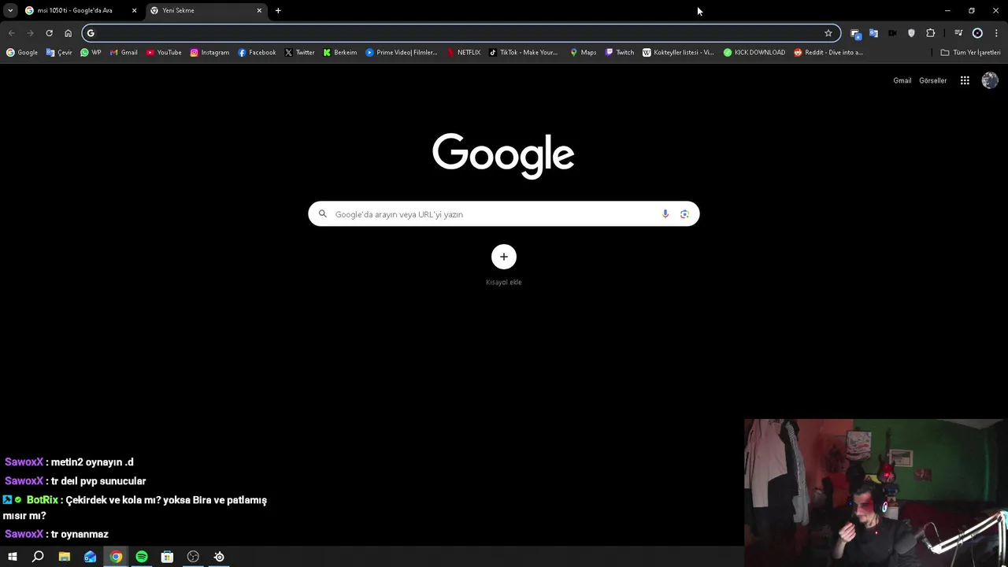The width and height of the screenshot is (1008, 567).
Task: Open OBS Studio from taskbar
Action: (193, 557)
